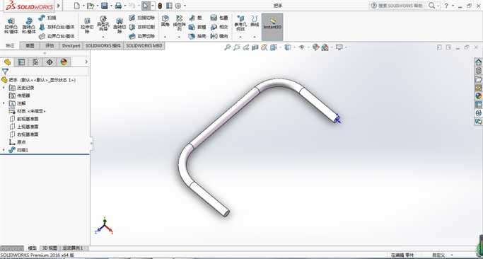
Task: Open the PropertyManager tab
Action: pos(21,62)
